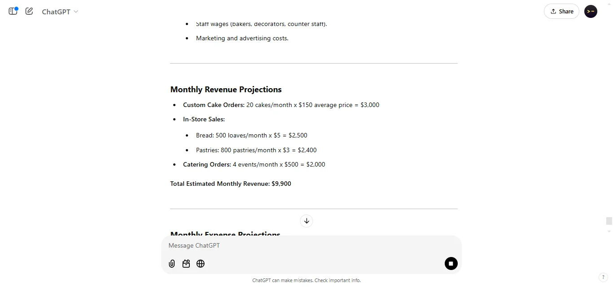
Task: Open the help question mark icon
Action: point(604,277)
